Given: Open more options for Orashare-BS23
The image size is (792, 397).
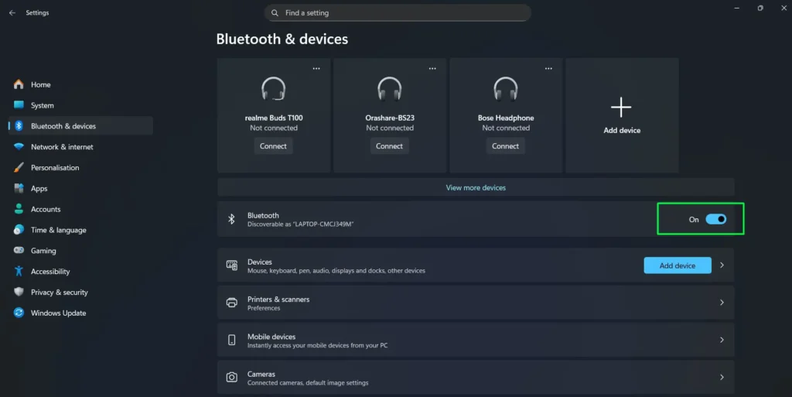Looking at the screenshot, I should [x=432, y=69].
